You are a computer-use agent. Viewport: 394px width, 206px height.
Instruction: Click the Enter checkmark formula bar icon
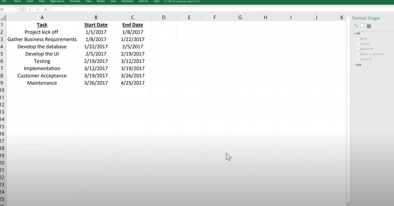pyautogui.click(x=38, y=9)
